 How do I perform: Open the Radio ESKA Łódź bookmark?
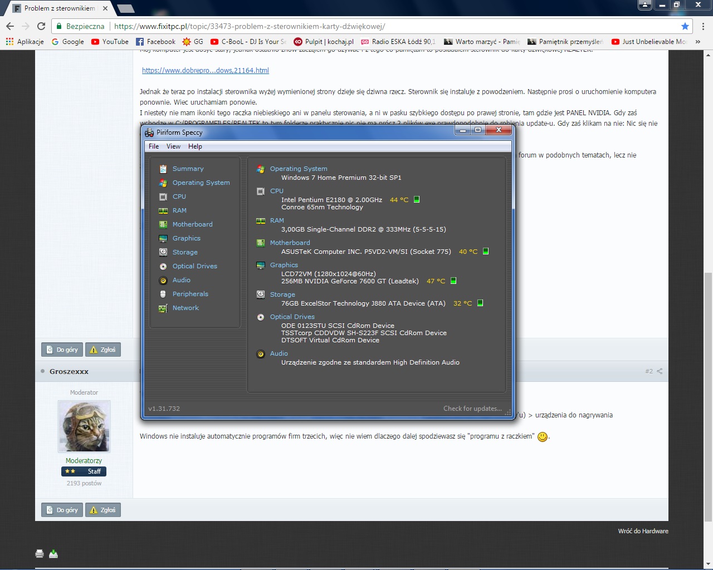(x=399, y=42)
